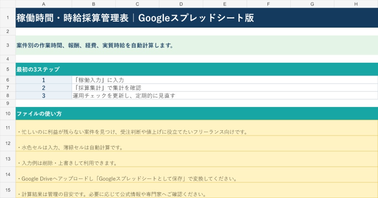Select column G header

pos(312,4)
